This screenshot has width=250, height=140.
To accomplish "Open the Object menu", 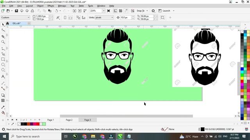I will coord(40,6).
